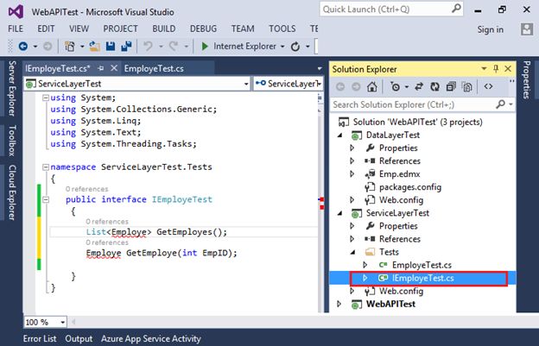Open Solution Explorer window options dropdown

pos(484,69)
